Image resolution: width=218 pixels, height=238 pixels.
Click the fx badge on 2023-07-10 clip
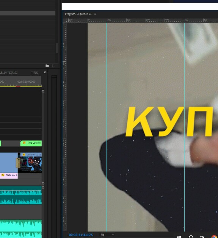point(24,155)
